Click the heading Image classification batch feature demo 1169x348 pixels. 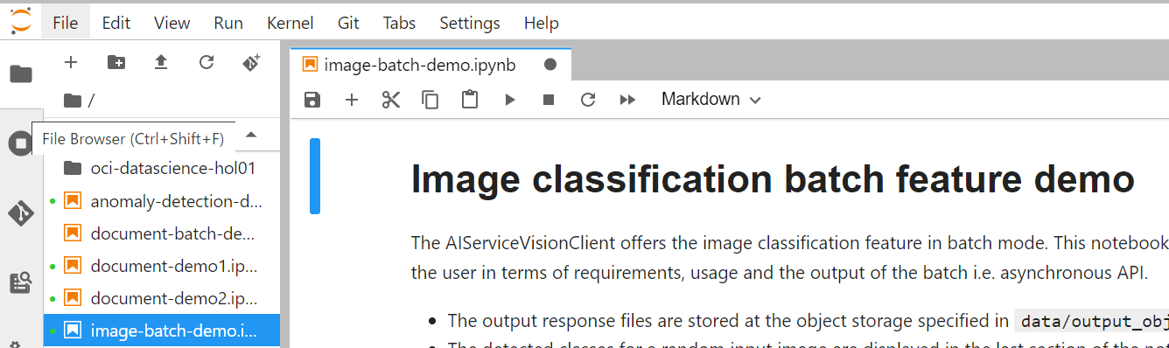coord(773,178)
